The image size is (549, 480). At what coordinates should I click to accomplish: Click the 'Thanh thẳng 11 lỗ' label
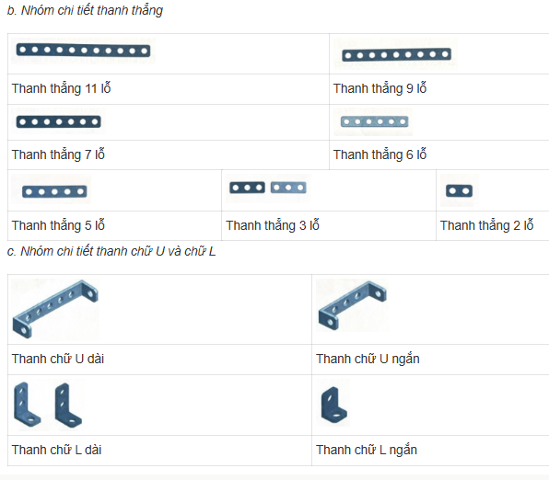click(62, 88)
